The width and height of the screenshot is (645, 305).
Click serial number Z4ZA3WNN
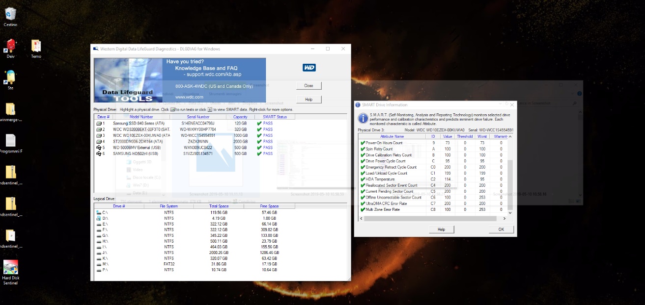coord(197,141)
